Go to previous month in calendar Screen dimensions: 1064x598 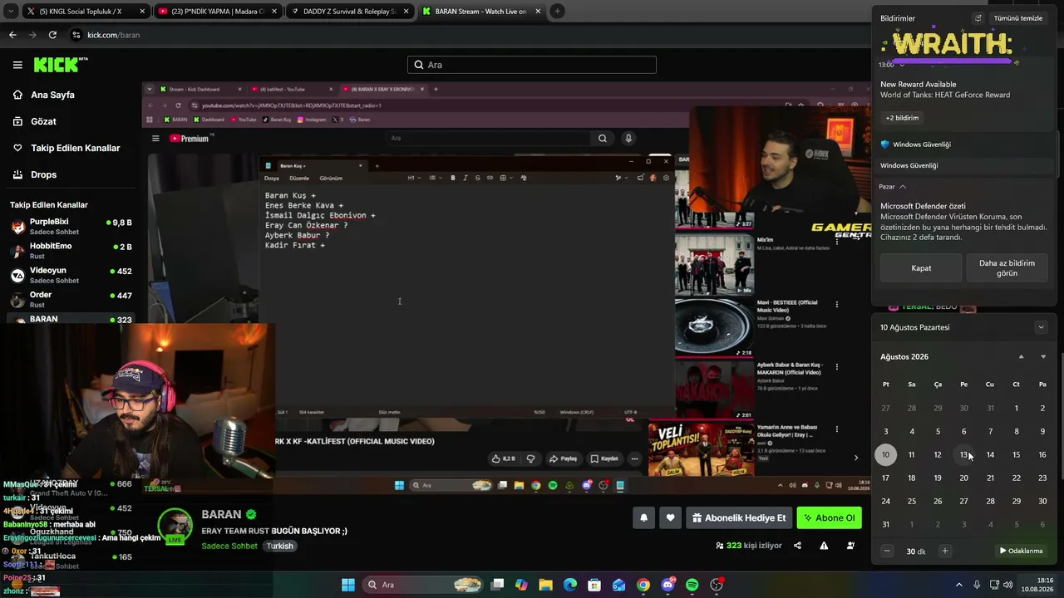(x=1022, y=357)
